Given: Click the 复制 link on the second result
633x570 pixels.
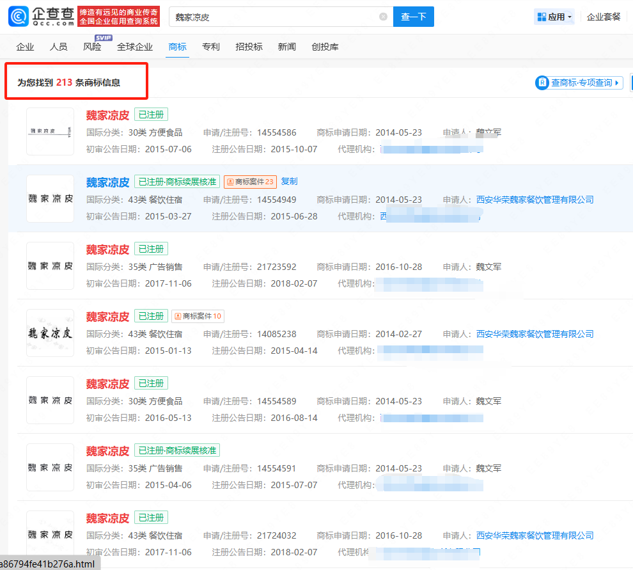Looking at the screenshot, I should click(x=289, y=182).
